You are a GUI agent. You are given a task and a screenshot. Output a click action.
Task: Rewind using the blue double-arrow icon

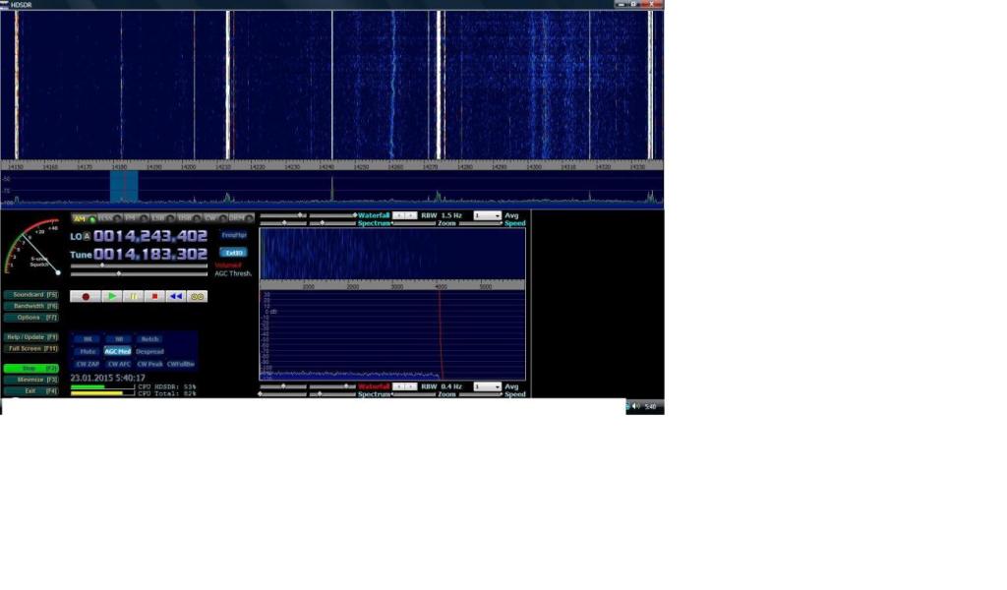pos(175,296)
